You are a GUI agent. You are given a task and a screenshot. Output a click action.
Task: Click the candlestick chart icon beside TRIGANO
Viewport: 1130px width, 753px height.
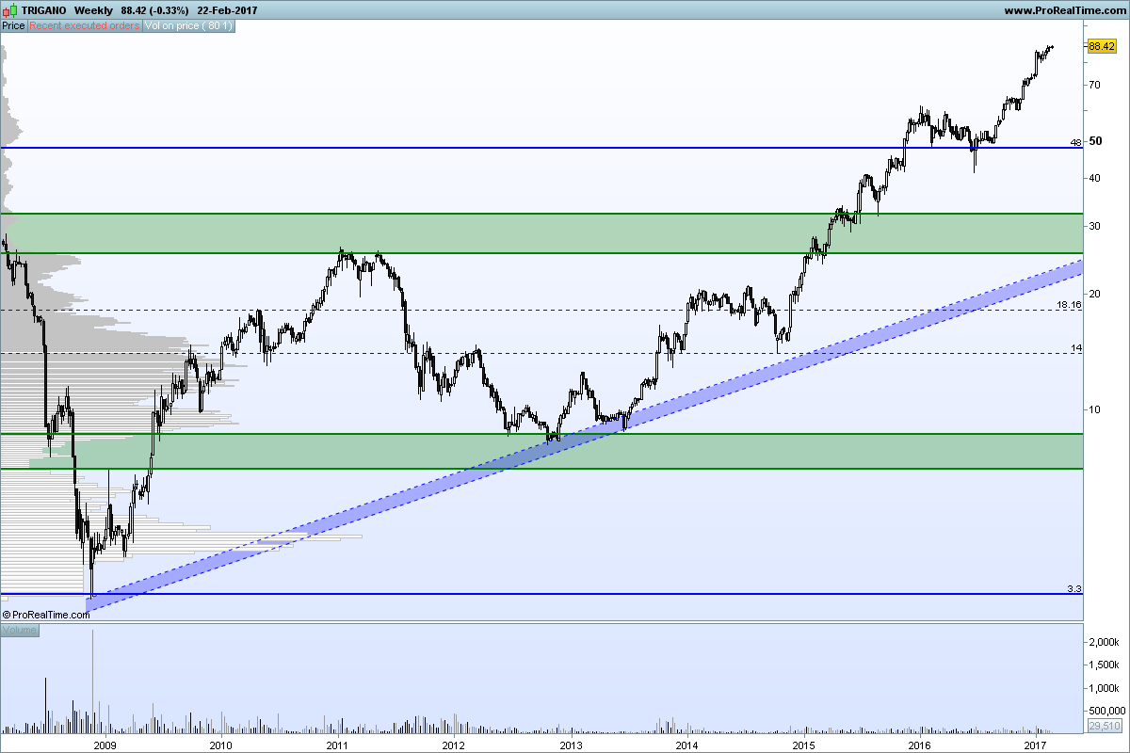(10, 10)
